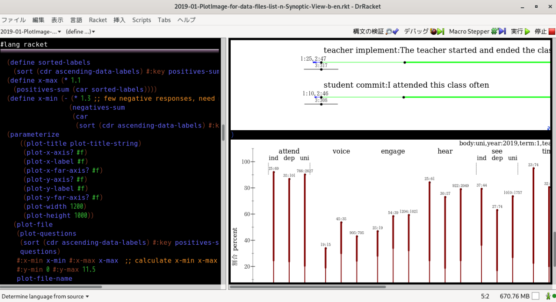The image size is (556, 302).
Task: Open the Scripts menu
Action: click(142, 20)
